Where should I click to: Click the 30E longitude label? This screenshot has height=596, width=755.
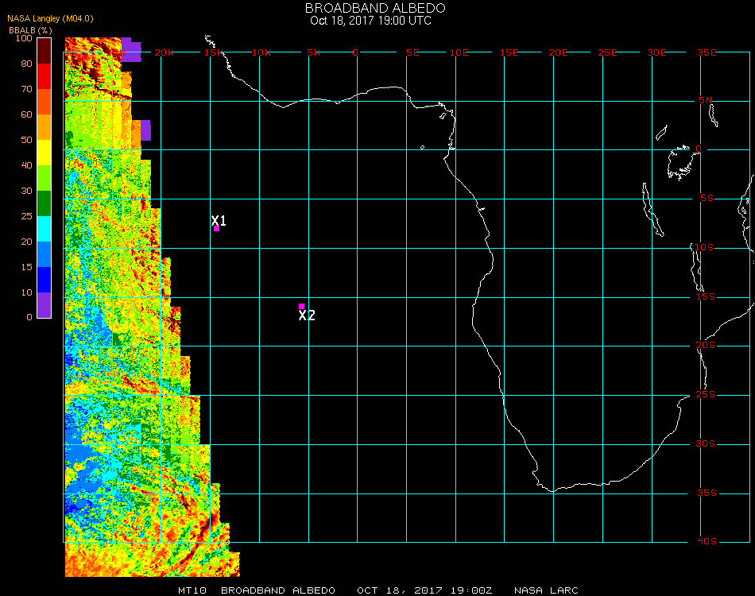pyautogui.click(x=656, y=52)
